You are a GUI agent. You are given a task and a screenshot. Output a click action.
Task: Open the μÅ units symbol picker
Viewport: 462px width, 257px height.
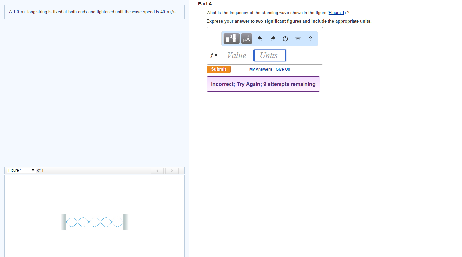[x=246, y=39]
